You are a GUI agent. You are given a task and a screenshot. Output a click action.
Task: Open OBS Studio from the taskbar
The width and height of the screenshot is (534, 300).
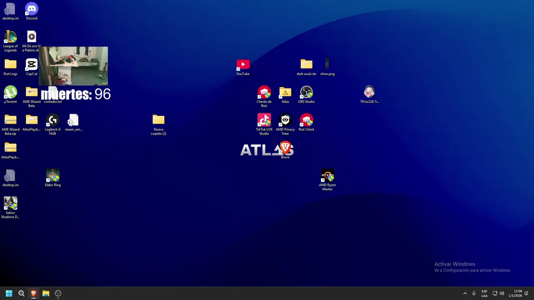pos(58,293)
